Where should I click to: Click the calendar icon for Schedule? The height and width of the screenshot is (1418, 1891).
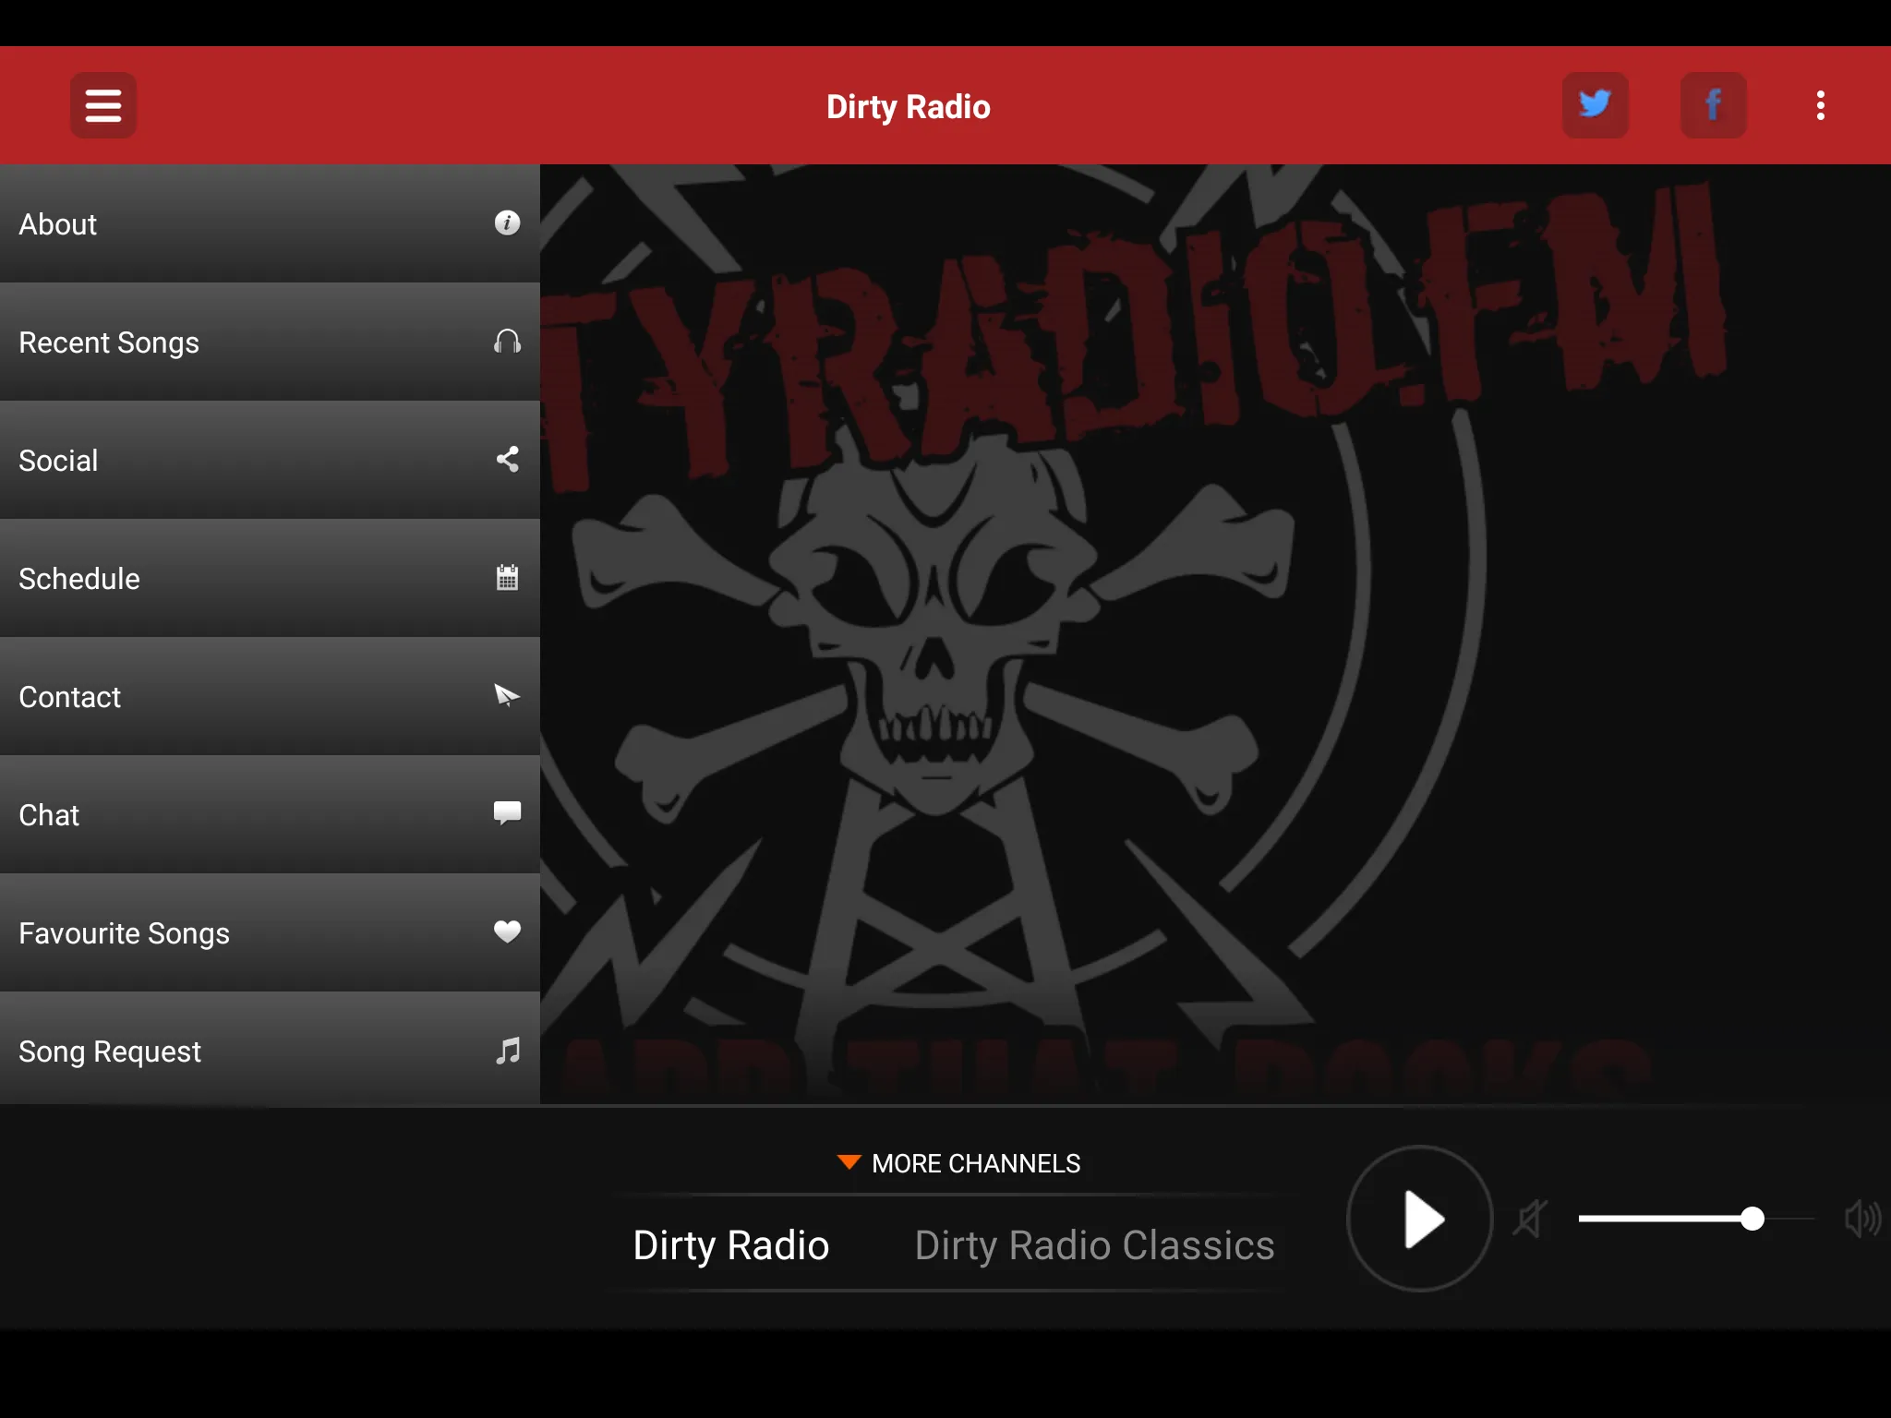pos(506,578)
